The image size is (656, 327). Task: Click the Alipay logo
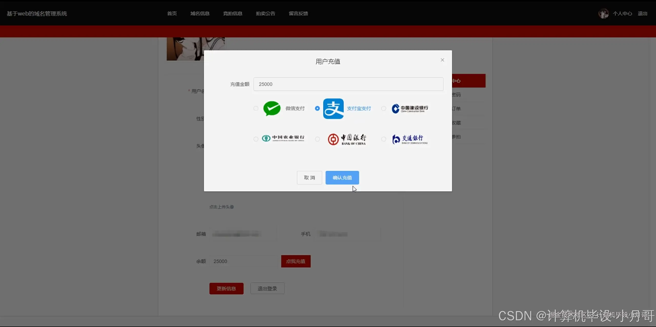tap(333, 108)
